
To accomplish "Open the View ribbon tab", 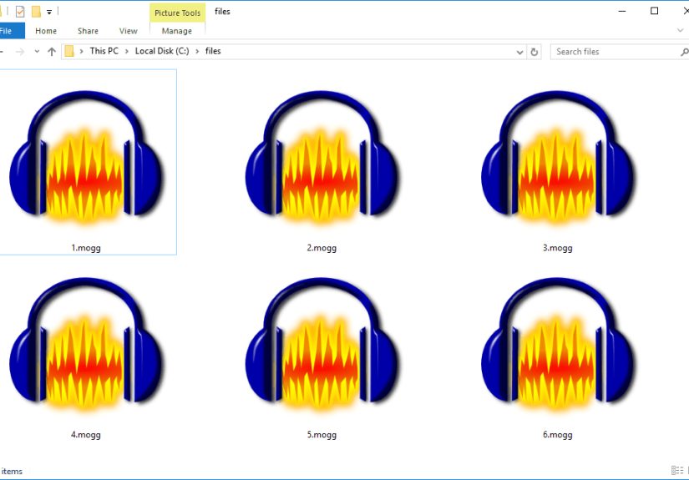I will click(129, 31).
